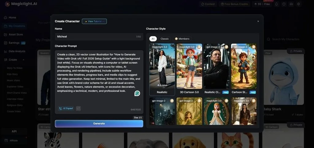Image resolution: width=314 pixels, height=148 pixels.
Task: Select the Members style filter
Action: click(182, 39)
